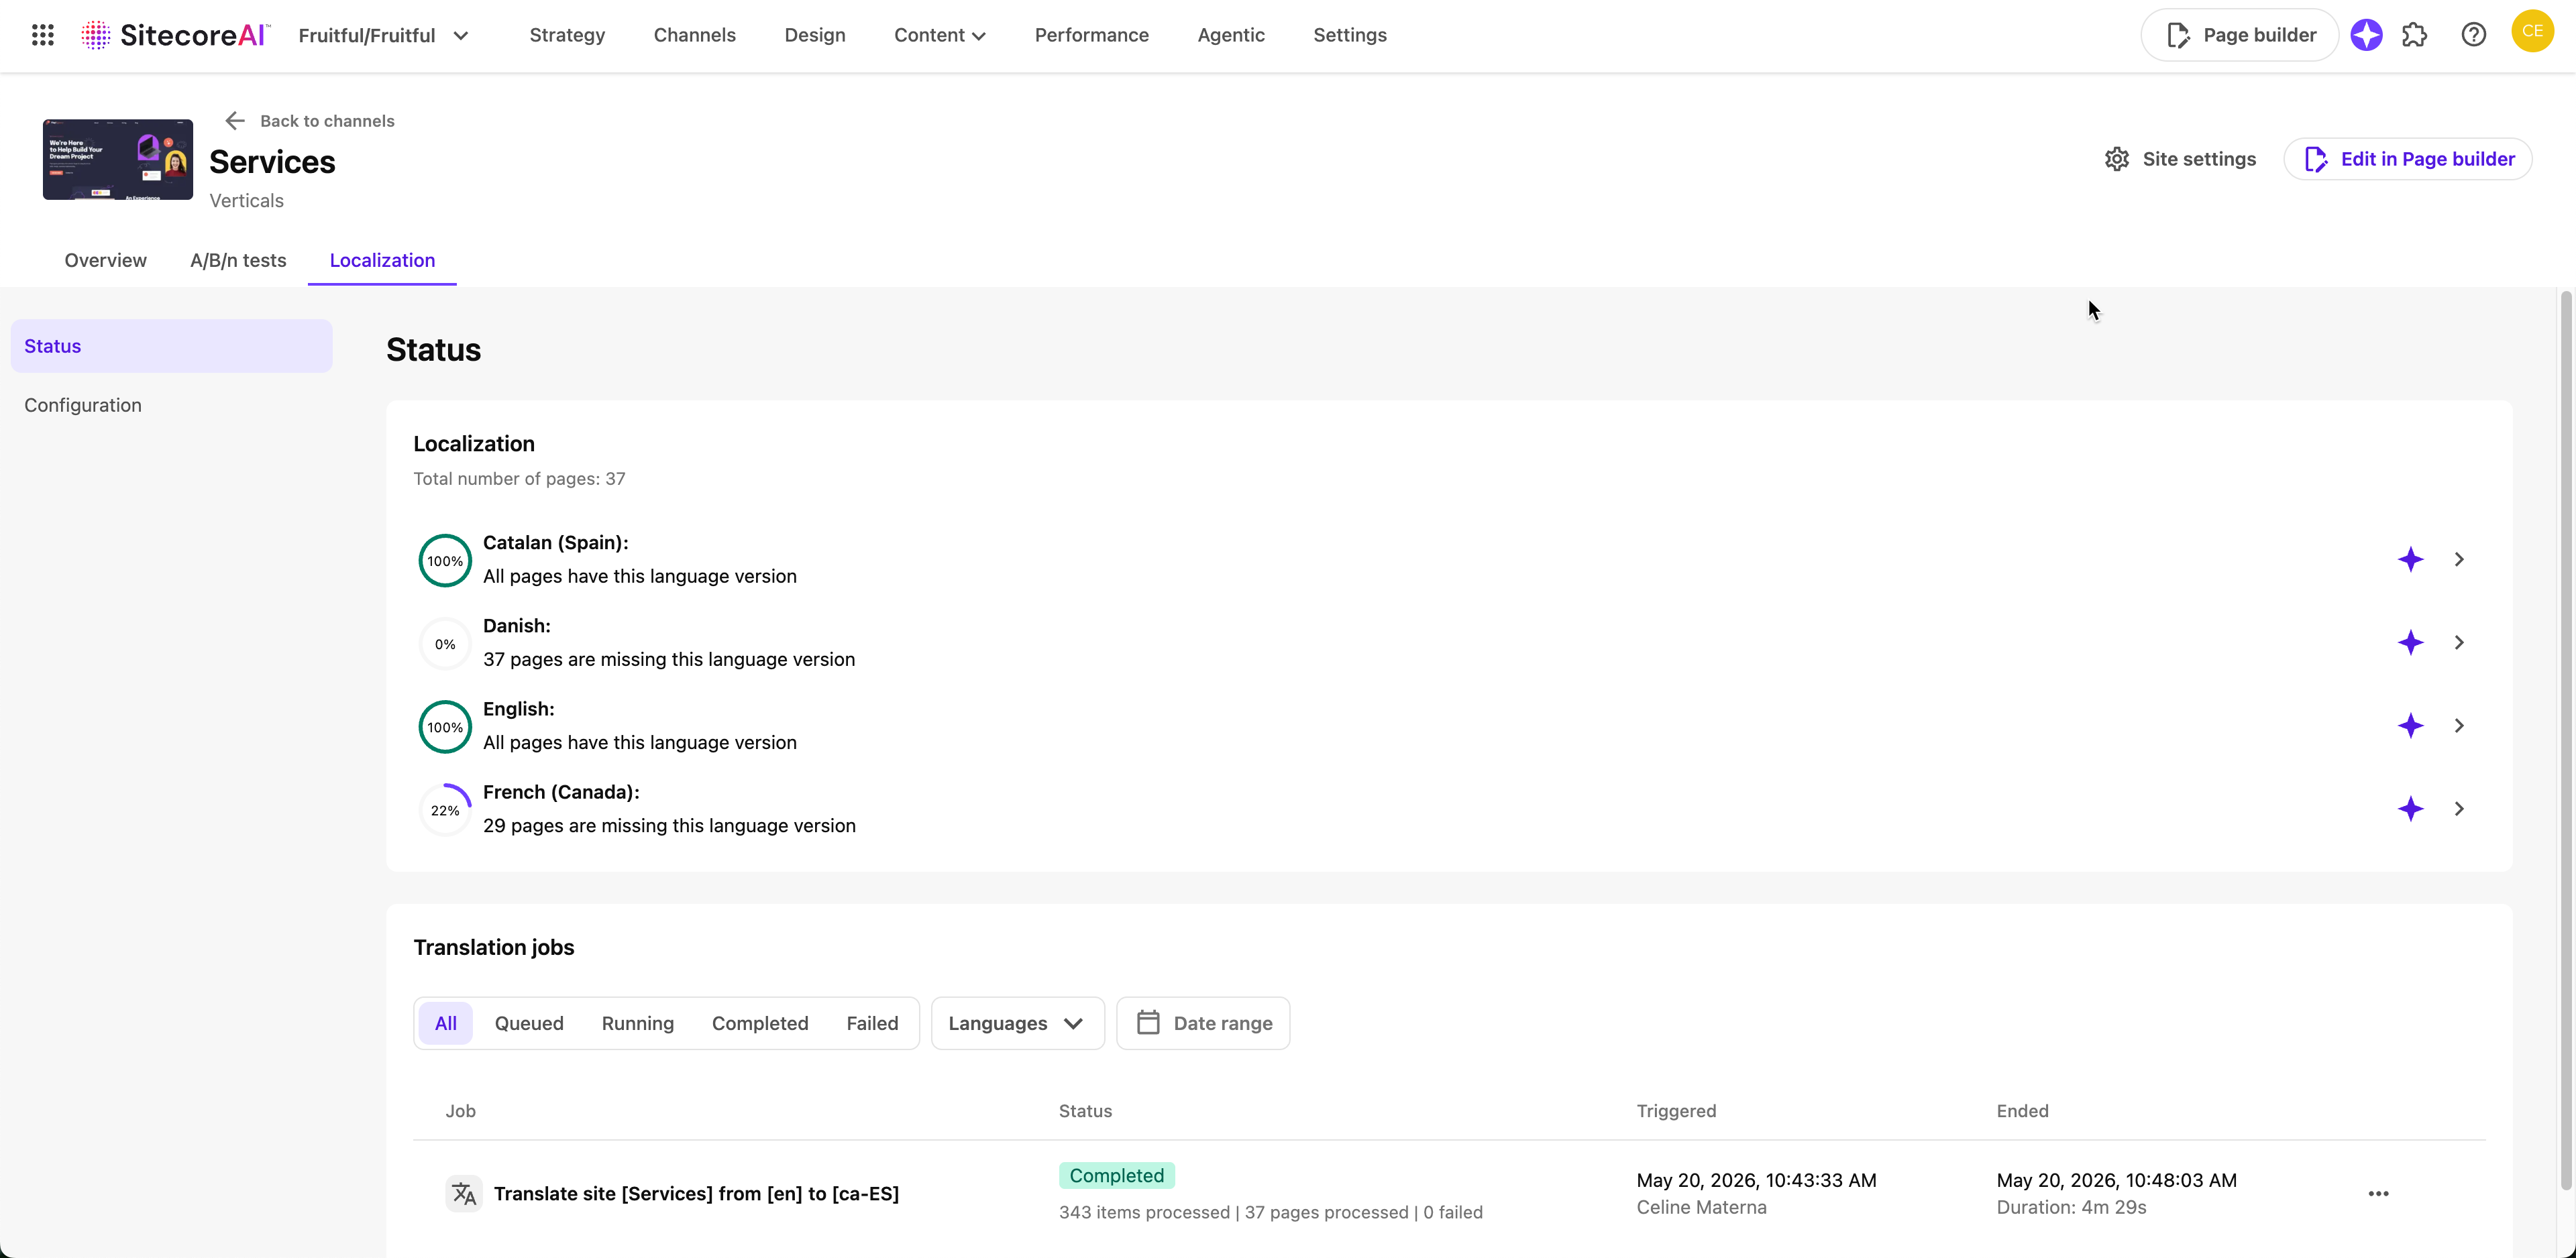This screenshot has height=1258, width=2576.
Task: Open the AI assistant sparkle icon in header
Action: tap(2366, 35)
